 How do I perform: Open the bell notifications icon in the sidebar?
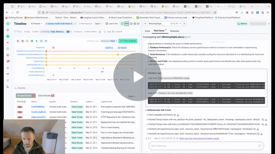[8, 68]
